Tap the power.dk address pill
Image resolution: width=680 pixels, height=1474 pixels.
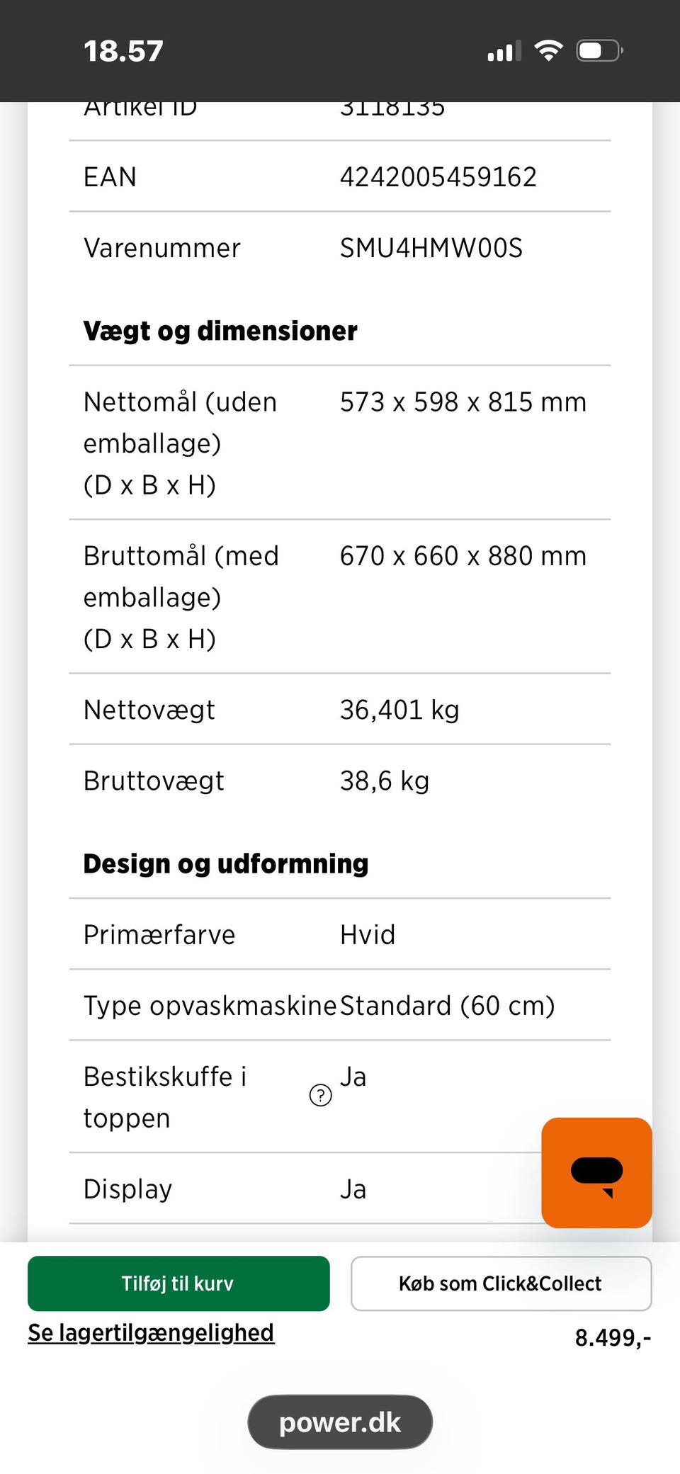click(x=340, y=1422)
